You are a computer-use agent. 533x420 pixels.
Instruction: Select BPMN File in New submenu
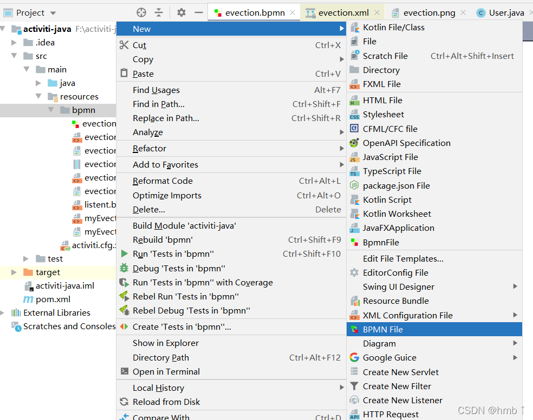434,329
